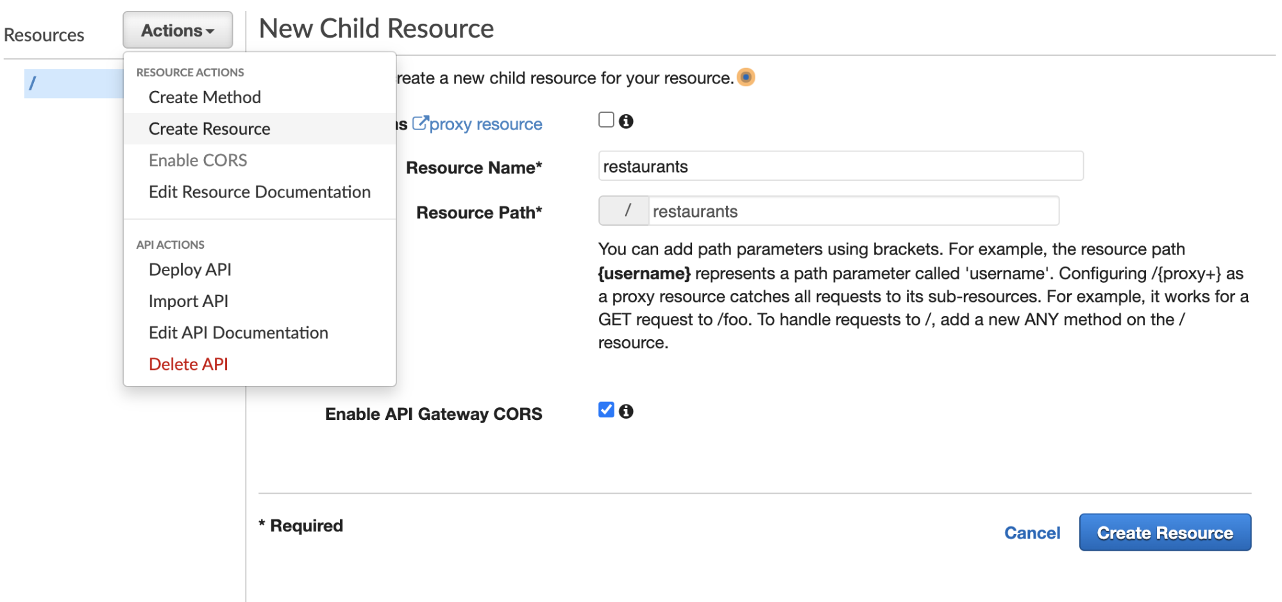Viewport: 1282px width, 602px height.
Task: Click the Create Resource submit button
Action: [x=1165, y=532]
